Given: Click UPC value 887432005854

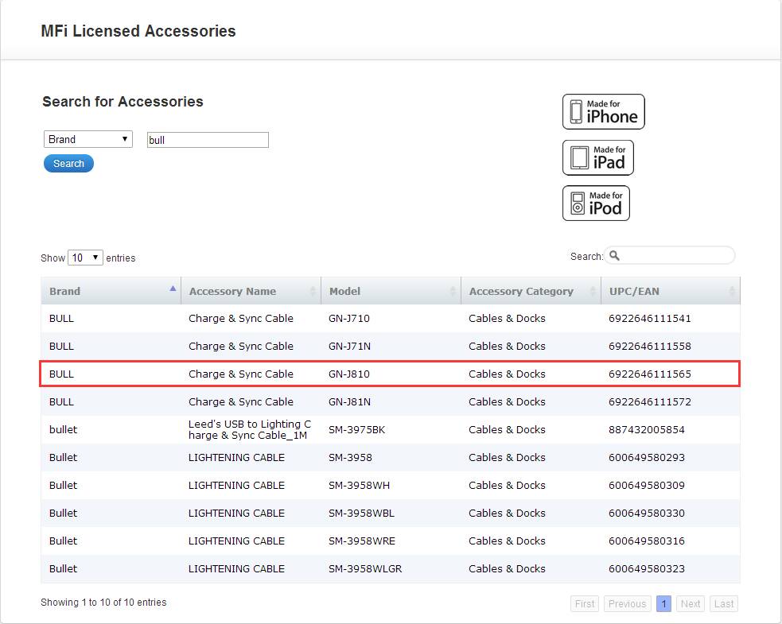Looking at the screenshot, I should coord(646,429).
